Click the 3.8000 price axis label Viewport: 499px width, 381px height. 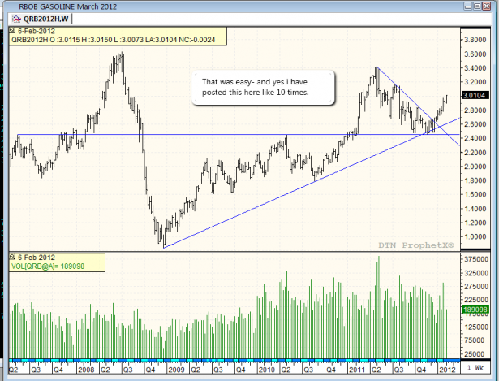coord(475,40)
